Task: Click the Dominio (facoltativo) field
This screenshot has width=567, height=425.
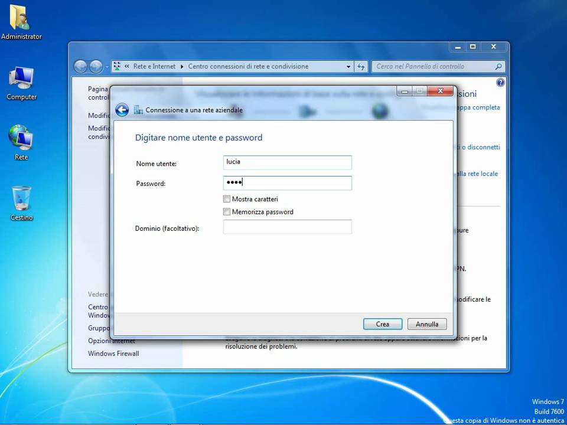Action: (288, 227)
